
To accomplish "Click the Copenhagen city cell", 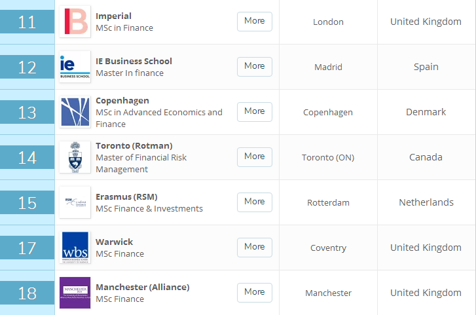I will [327, 112].
